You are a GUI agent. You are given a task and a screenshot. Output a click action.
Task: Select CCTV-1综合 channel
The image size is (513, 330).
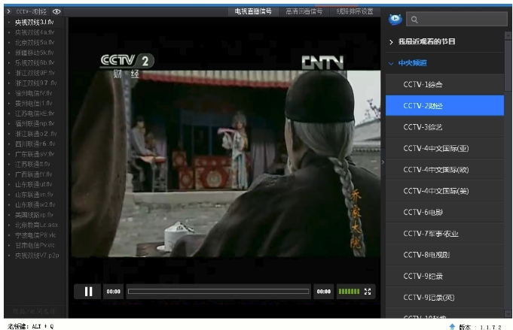(444, 84)
